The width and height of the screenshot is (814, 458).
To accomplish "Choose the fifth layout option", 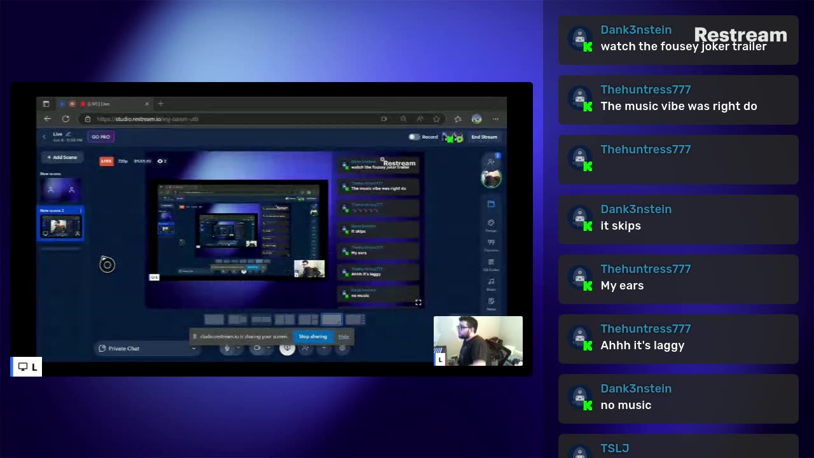I will 308,319.
